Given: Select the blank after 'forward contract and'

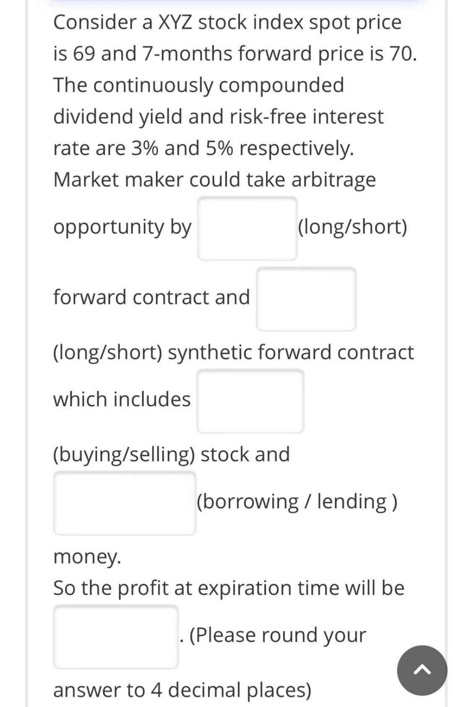Looking at the screenshot, I should point(306,299).
